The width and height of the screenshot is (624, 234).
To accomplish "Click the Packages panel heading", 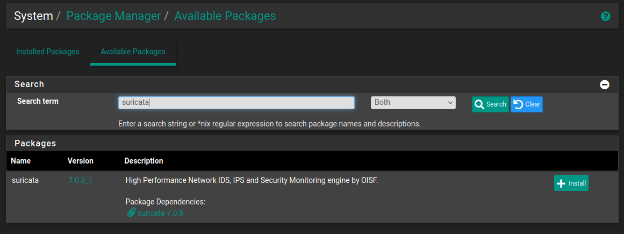I will point(35,144).
